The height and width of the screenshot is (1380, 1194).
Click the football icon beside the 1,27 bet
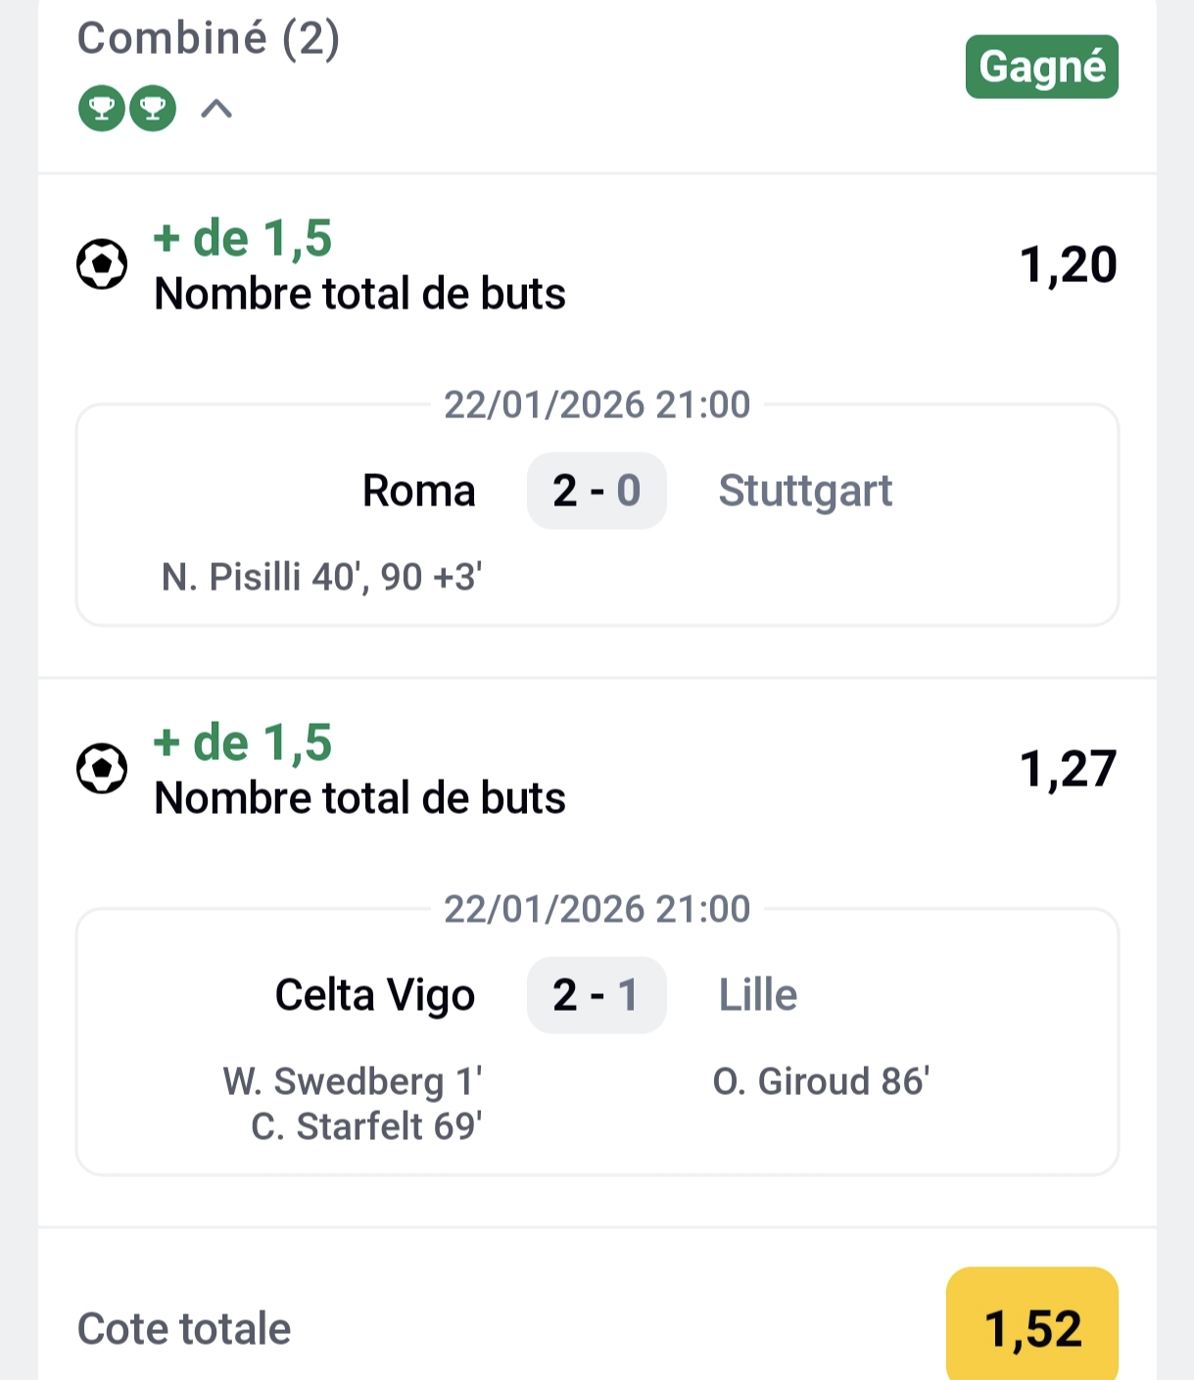pyautogui.click(x=102, y=769)
